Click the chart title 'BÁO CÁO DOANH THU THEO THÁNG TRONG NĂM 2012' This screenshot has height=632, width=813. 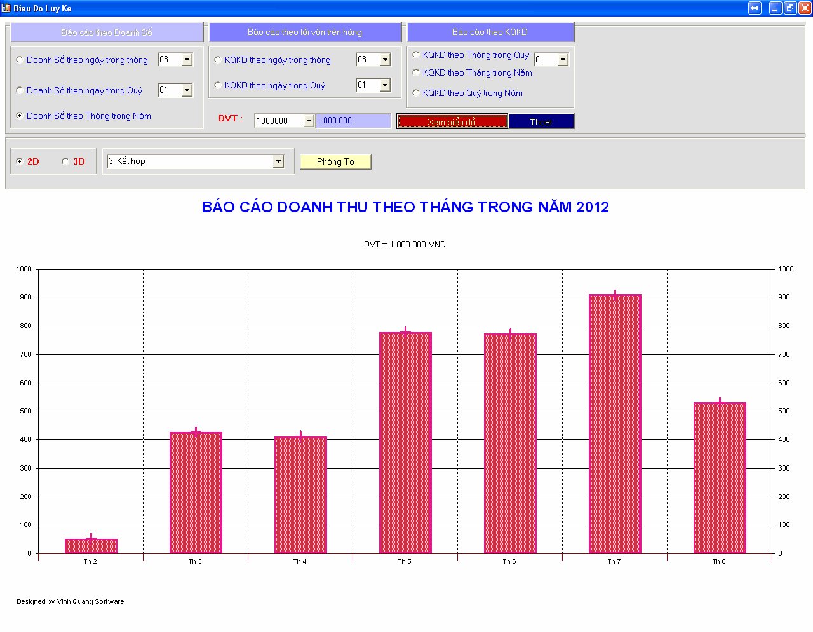[405, 207]
